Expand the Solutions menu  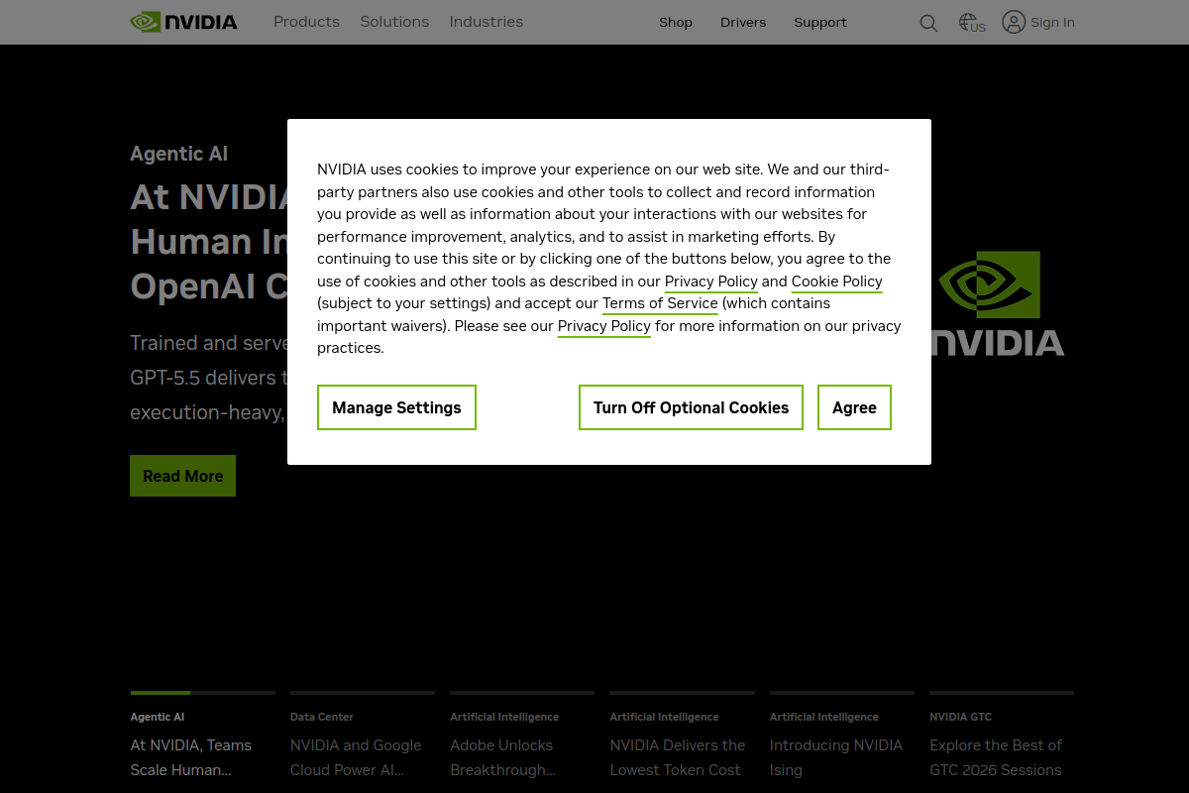(x=394, y=22)
